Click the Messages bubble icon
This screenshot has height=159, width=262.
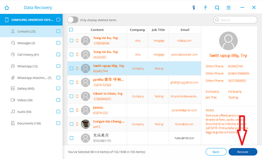[x=13, y=43]
